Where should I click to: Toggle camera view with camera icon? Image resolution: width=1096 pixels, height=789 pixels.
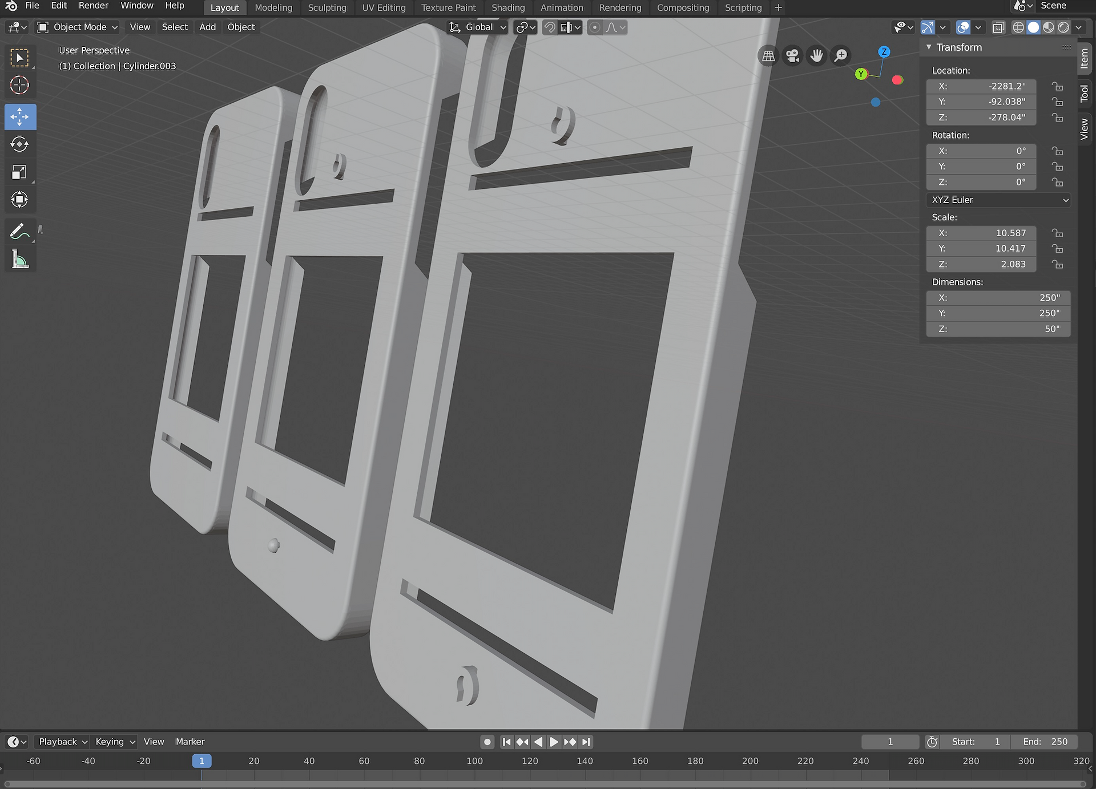coord(792,56)
